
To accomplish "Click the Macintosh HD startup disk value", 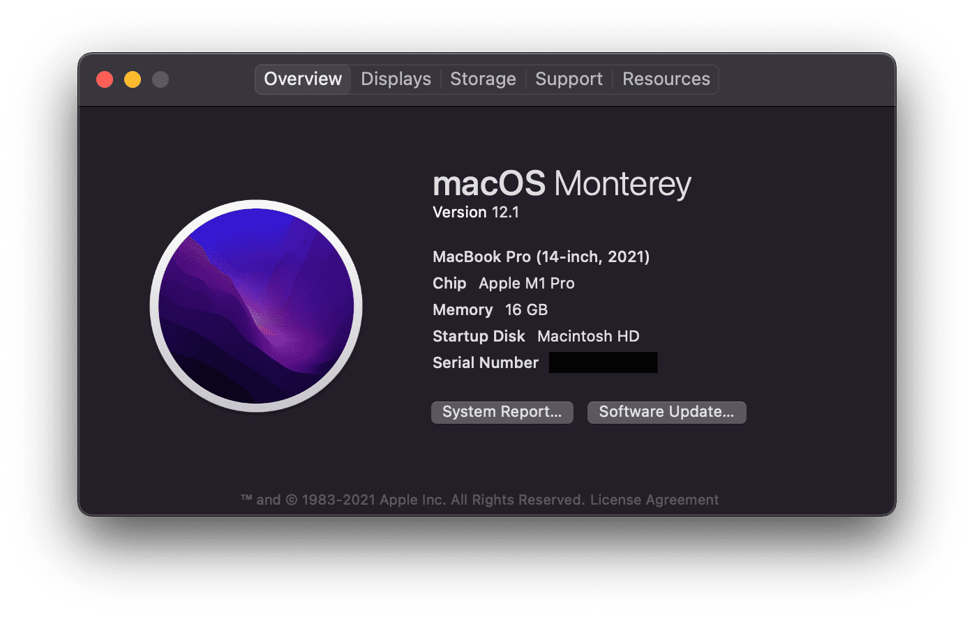I will (588, 336).
